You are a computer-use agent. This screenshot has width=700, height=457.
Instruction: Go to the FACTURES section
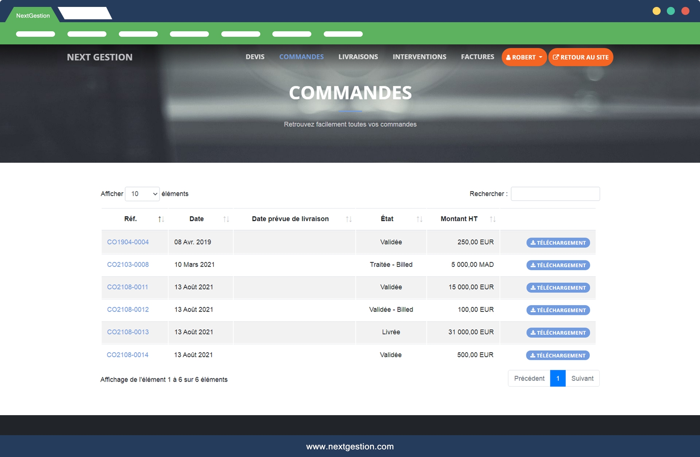click(477, 57)
